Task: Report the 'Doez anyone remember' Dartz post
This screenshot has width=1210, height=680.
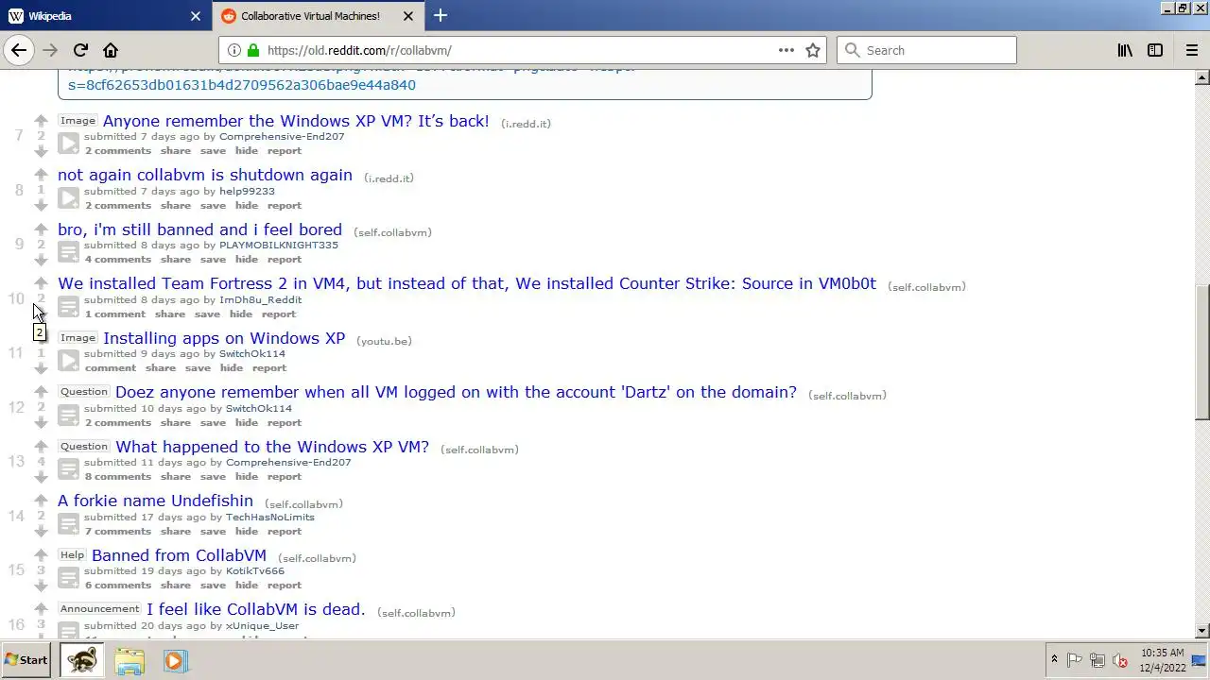Action: (x=284, y=423)
